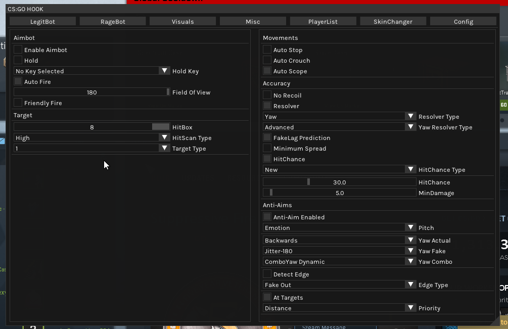
Task: Open the Hold Key dropdown
Action: pyautogui.click(x=91, y=71)
